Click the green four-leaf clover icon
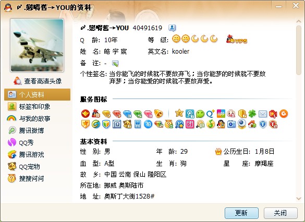Screen dimensions: 305x222 [252, 114]
